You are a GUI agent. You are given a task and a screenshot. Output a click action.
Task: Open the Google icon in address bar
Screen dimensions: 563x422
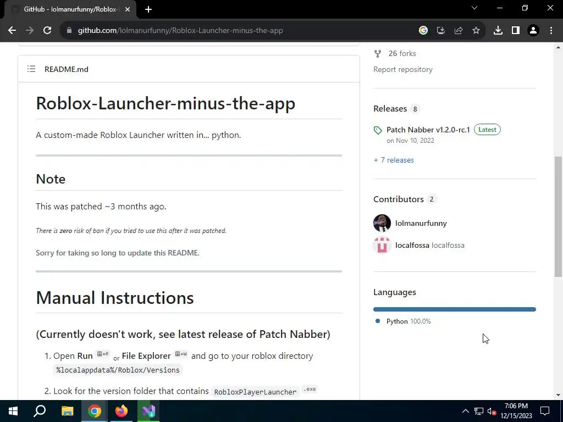tap(423, 31)
